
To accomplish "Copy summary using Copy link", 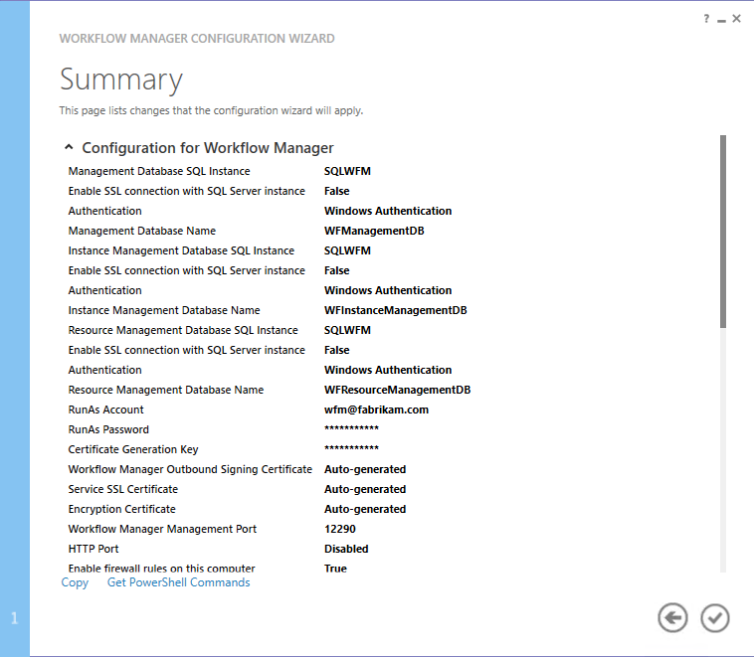I will tap(75, 582).
